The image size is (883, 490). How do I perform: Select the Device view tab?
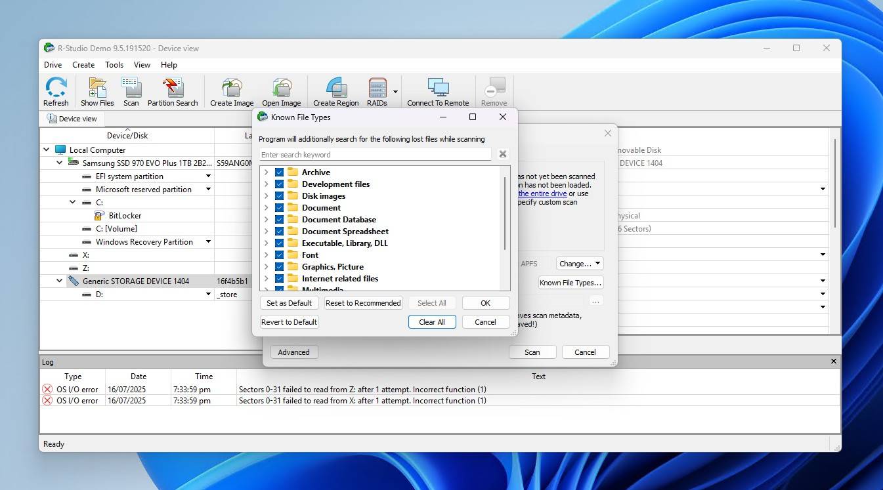(x=72, y=119)
